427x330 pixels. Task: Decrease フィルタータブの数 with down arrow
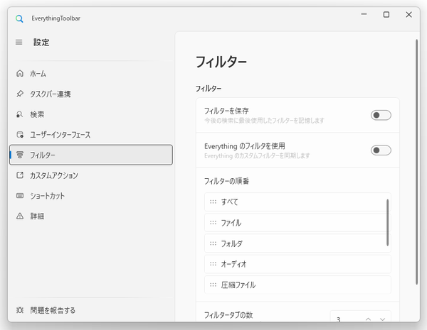click(383, 319)
